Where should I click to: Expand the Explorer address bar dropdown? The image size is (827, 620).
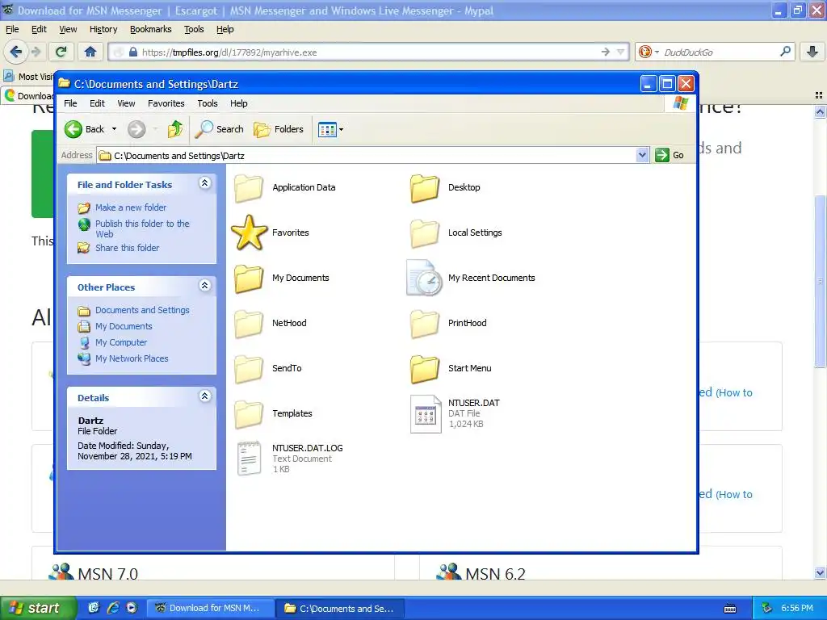tap(642, 156)
